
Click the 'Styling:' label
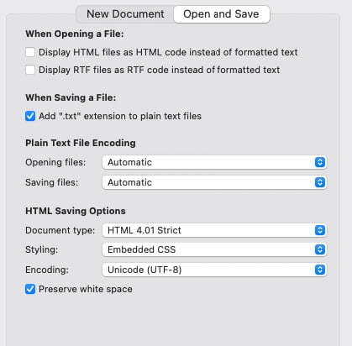[42, 249]
